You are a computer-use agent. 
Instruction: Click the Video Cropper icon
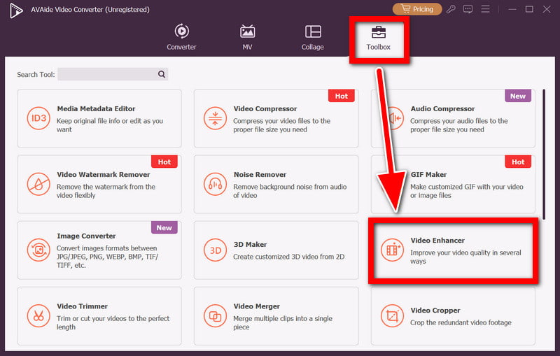coord(392,315)
